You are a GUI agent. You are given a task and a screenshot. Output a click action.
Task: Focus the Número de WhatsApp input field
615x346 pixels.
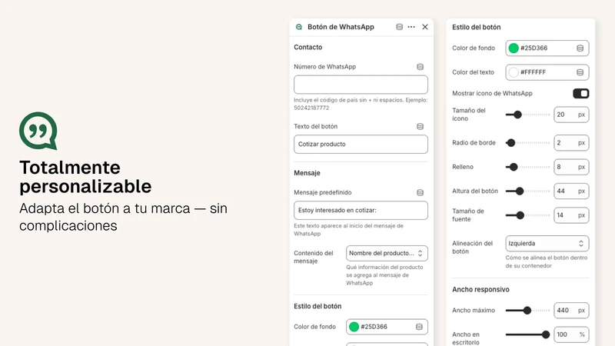361,85
